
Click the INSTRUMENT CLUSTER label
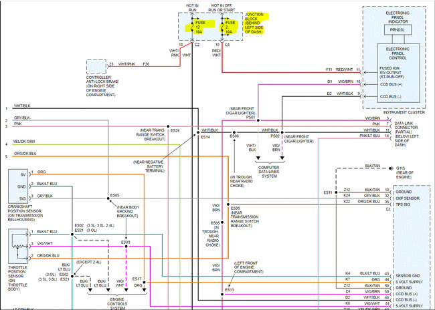[x=404, y=112]
